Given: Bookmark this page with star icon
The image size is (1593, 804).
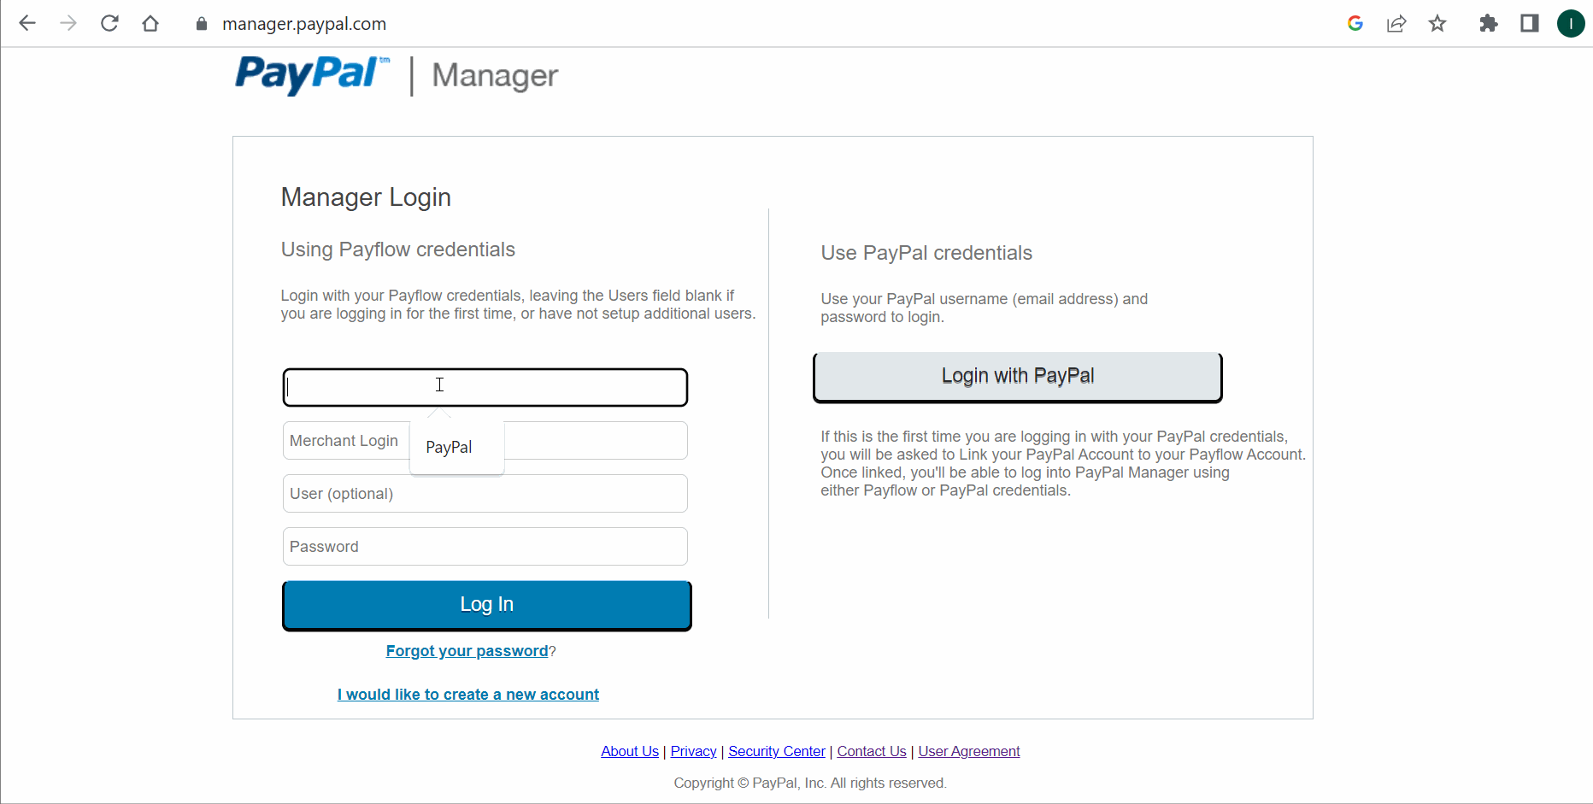Looking at the screenshot, I should (1437, 23).
